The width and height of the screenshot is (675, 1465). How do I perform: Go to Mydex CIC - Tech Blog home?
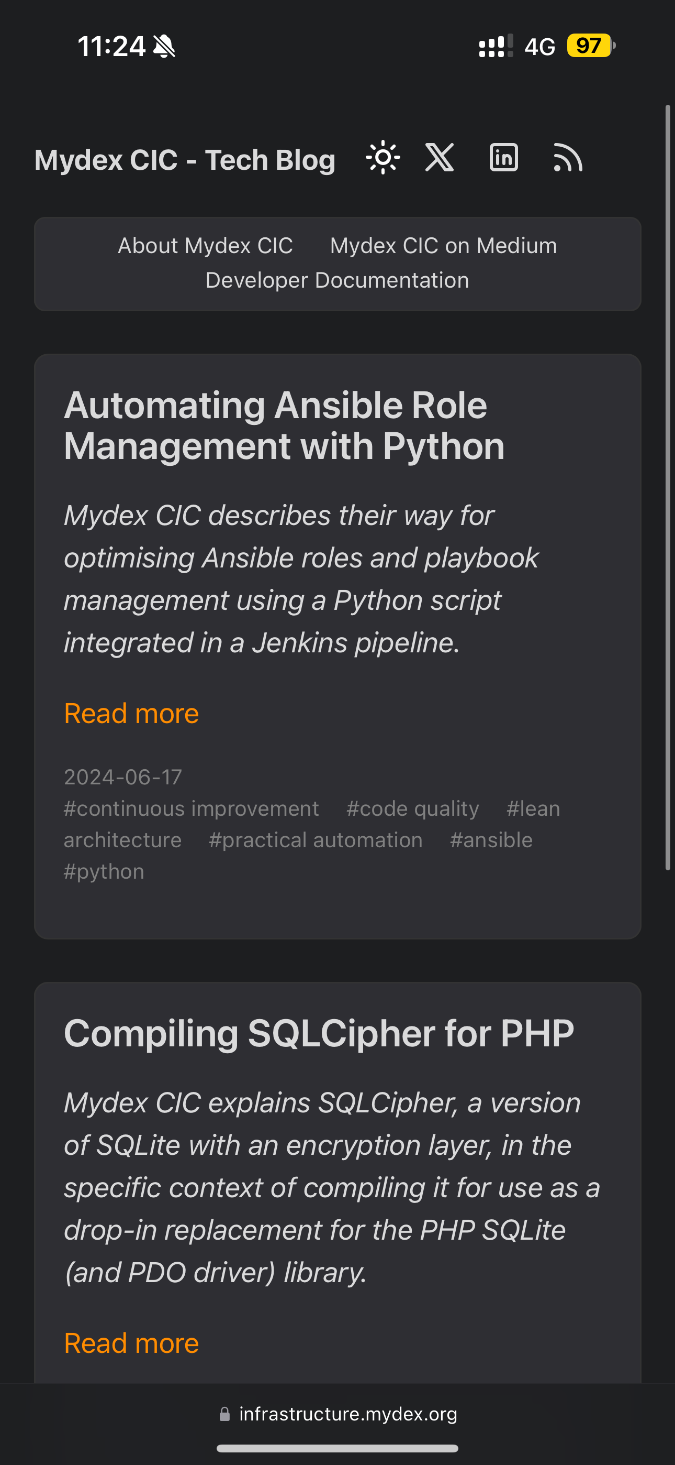[x=185, y=160]
